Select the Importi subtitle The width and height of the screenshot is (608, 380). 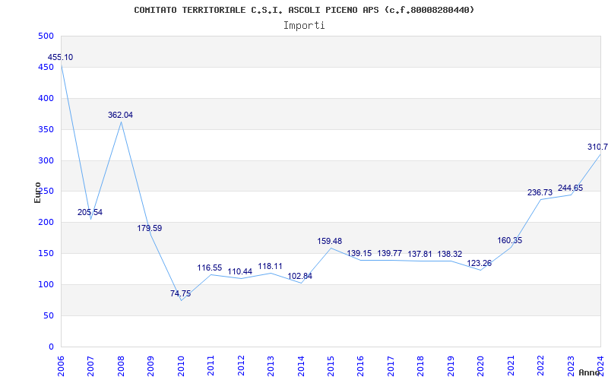click(304, 25)
